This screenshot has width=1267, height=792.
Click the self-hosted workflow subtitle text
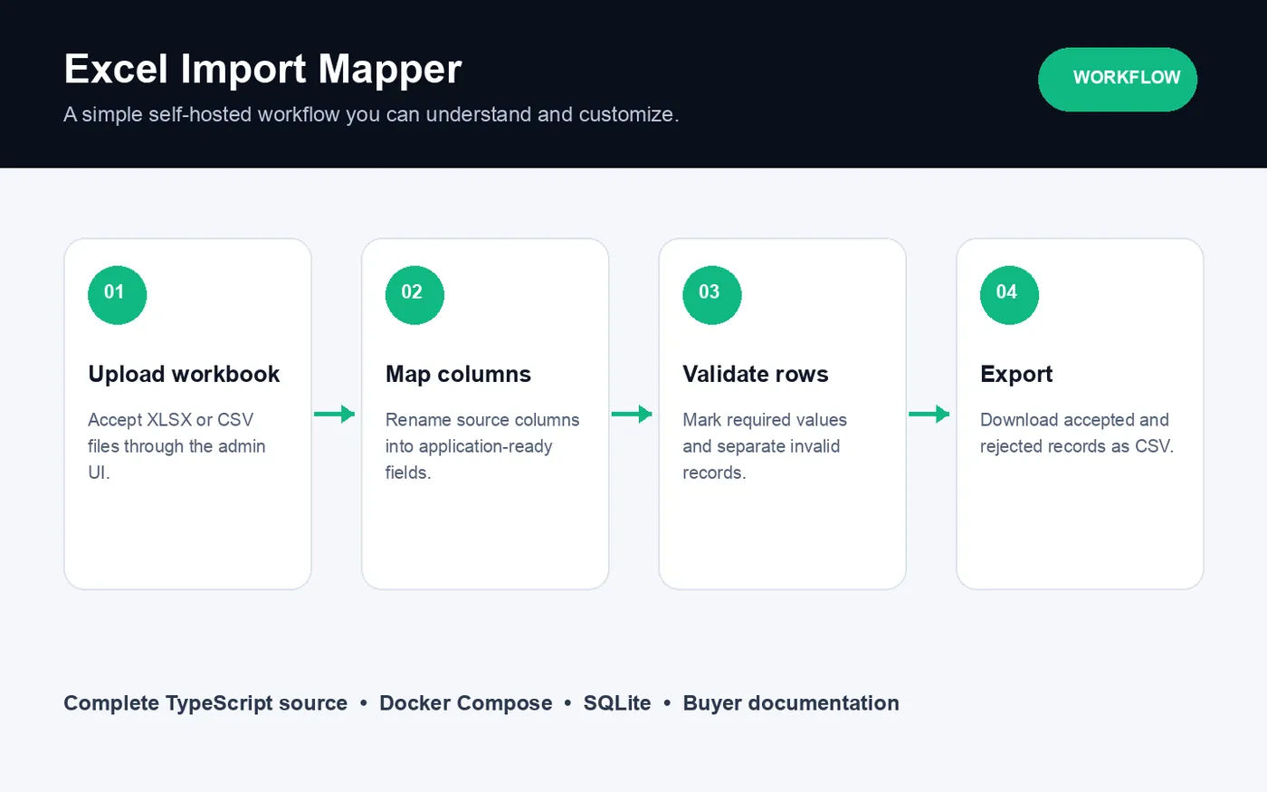point(371,115)
